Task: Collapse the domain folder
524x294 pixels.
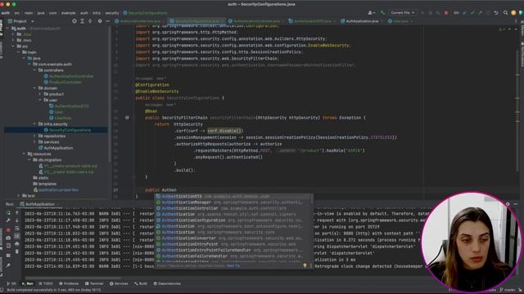Action: point(34,88)
